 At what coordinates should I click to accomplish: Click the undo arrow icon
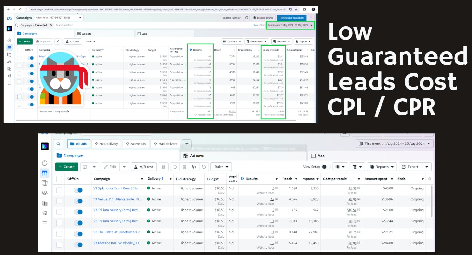(x=174, y=167)
